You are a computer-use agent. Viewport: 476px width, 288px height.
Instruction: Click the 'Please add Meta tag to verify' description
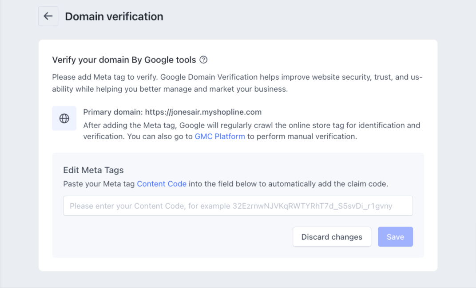point(105,77)
